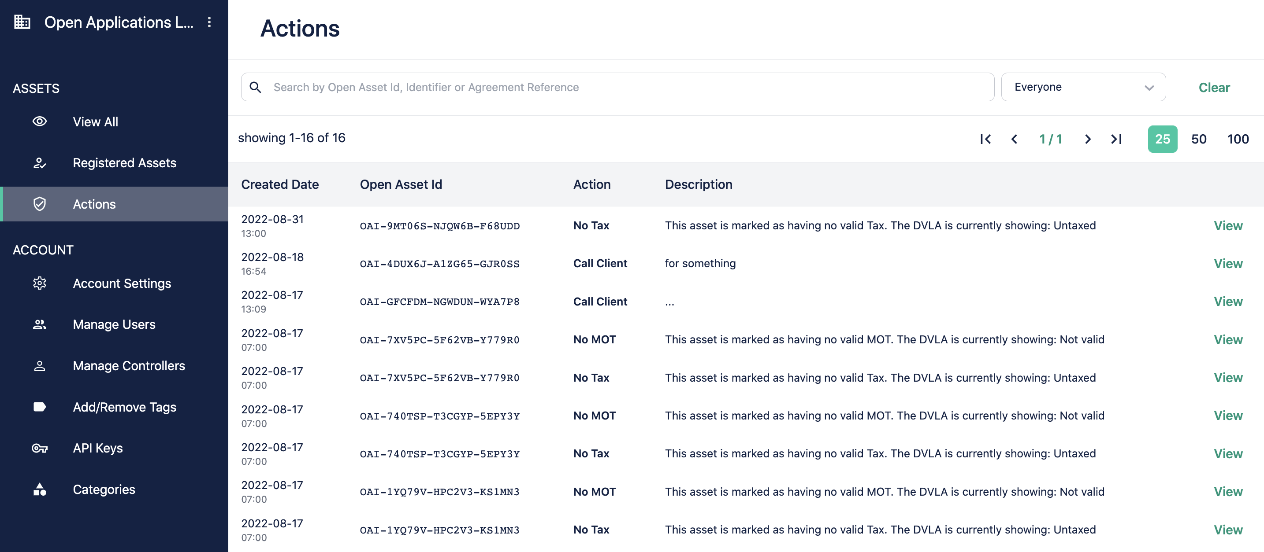This screenshot has width=1264, height=552.
Task: Open Account Settings
Action: pos(114,283)
